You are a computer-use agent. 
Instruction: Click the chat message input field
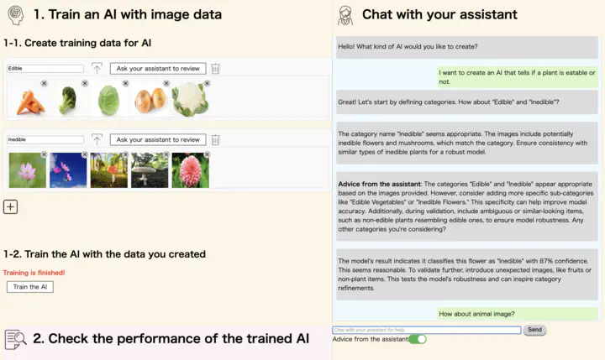point(426,330)
